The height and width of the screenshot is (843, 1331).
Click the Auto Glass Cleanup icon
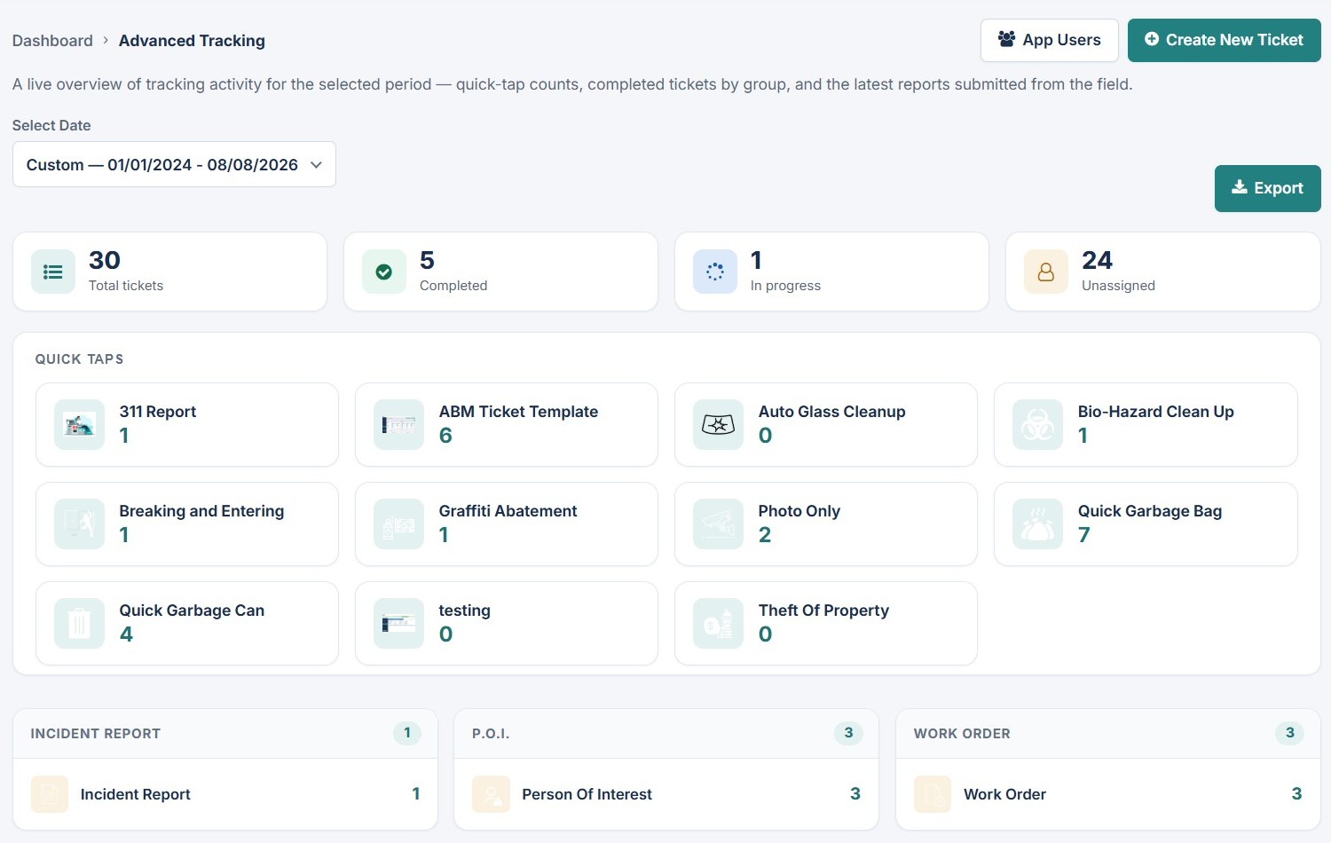coord(718,425)
